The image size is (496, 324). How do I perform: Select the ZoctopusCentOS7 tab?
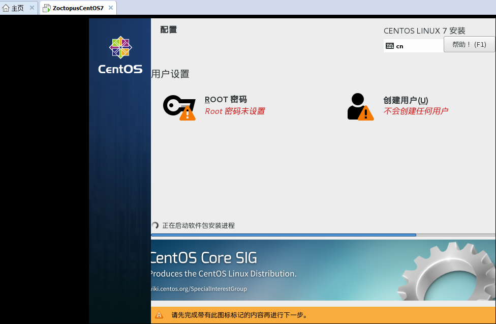(x=78, y=8)
